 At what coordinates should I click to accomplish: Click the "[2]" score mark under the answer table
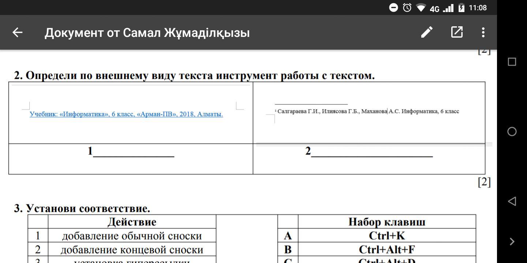click(x=484, y=182)
